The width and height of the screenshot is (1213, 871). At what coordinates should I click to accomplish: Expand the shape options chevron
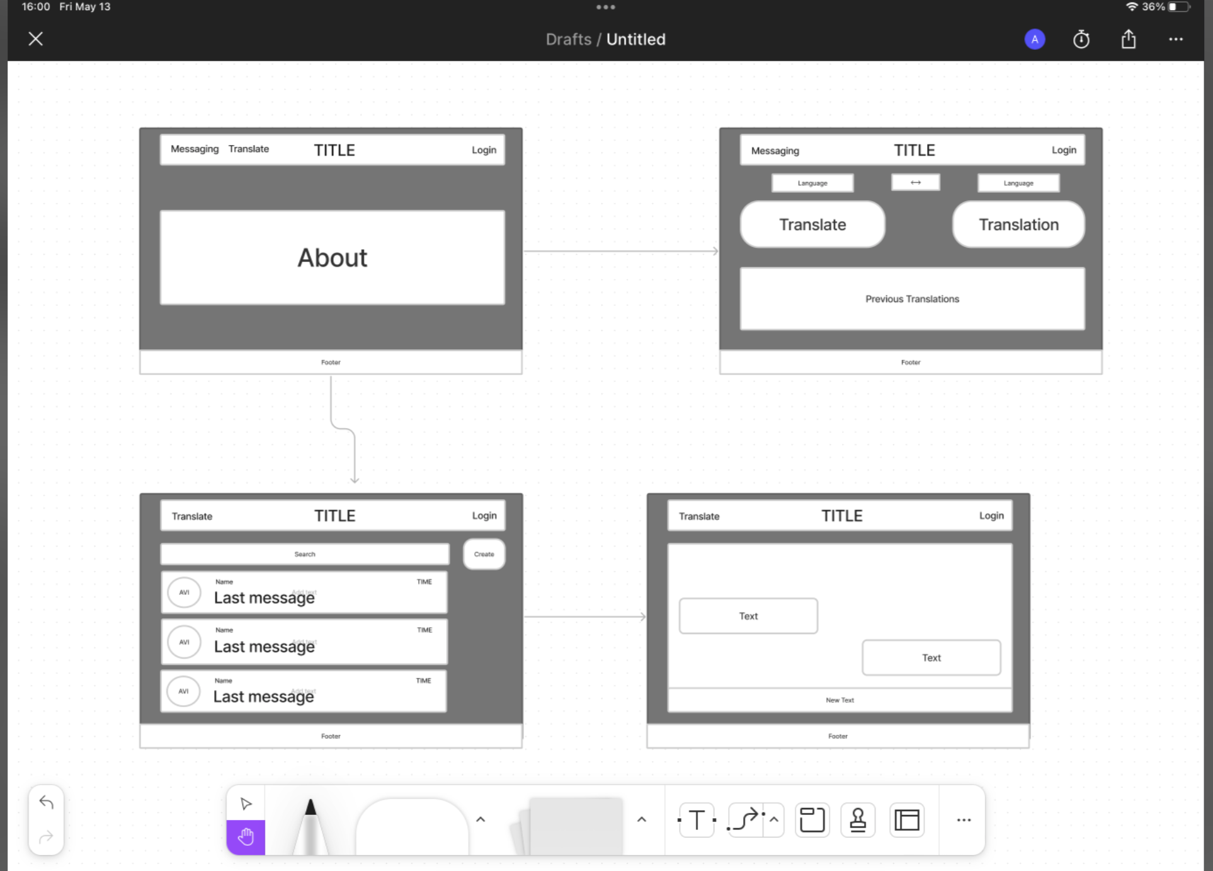tap(481, 819)
